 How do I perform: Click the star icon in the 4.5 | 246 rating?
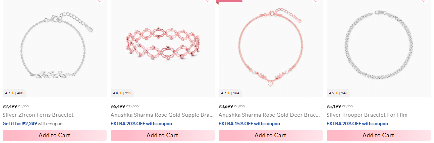(x=336, y=93)
